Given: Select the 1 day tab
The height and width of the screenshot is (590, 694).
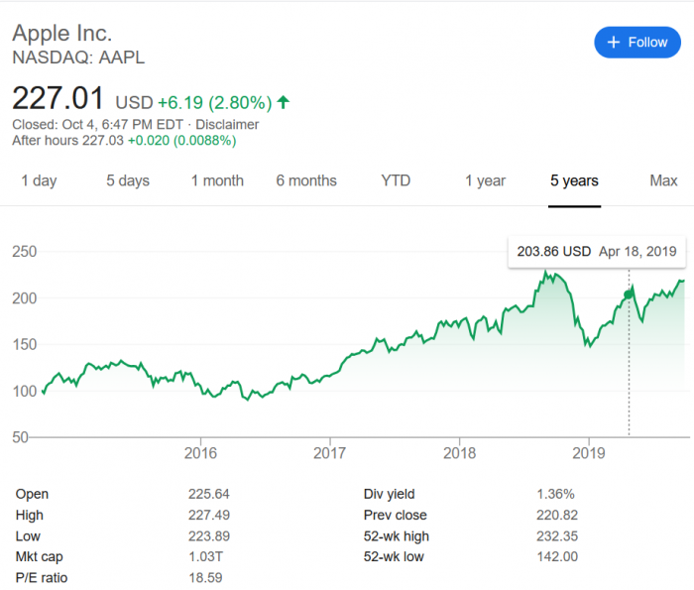Looking at the screenshot, I should click(x=39, y=180).
